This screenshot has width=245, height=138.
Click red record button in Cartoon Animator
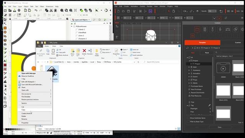(169, 11)
